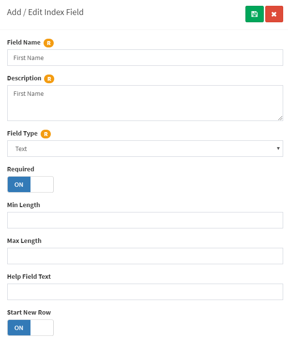Click the Field Type dropdown arrow
Image resolution: width=288 pixels, height=347 pixels.
[278, 149]
